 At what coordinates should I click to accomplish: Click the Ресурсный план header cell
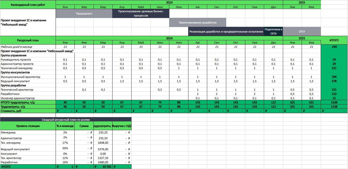point(28,40)
